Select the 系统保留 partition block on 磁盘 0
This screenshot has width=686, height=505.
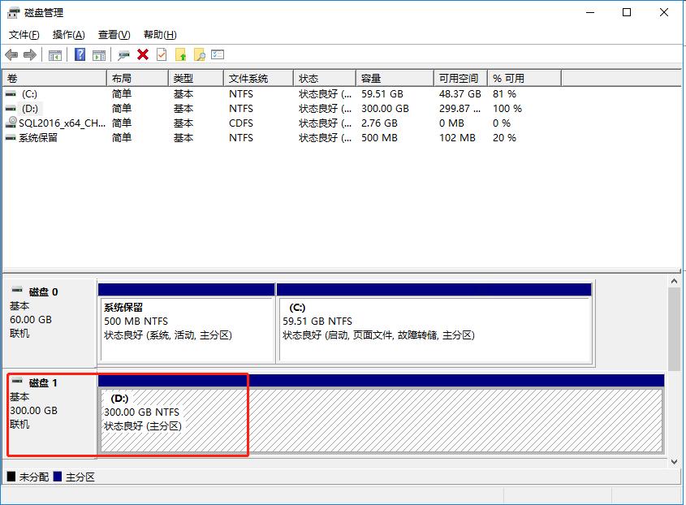click(186, 330)
